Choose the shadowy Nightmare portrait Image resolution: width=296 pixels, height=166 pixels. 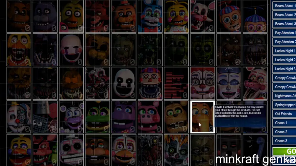click(x=45, y=83)
